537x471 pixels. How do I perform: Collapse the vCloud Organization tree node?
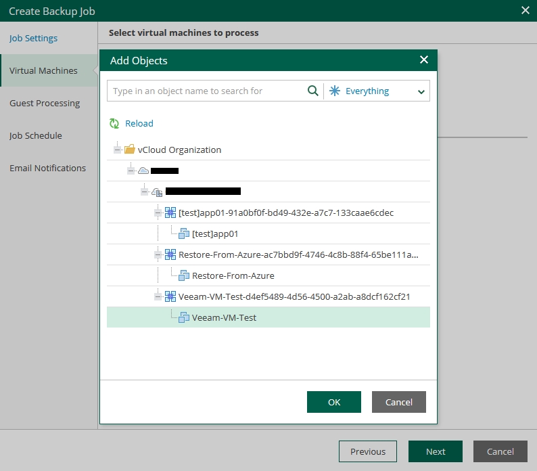point(118,150)
